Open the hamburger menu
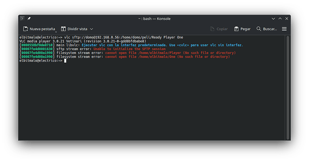 284,29
